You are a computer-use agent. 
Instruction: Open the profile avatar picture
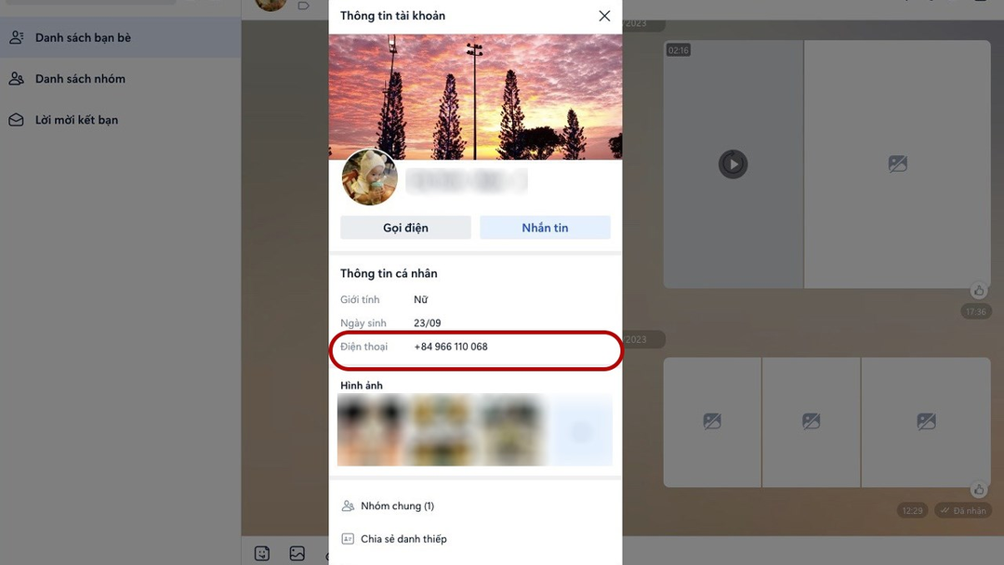(x=369, y=177)
